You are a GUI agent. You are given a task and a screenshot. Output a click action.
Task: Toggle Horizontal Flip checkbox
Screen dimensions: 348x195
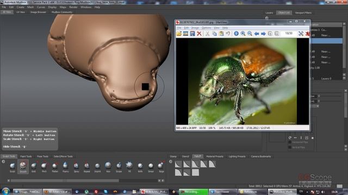[x=290, y=142]
